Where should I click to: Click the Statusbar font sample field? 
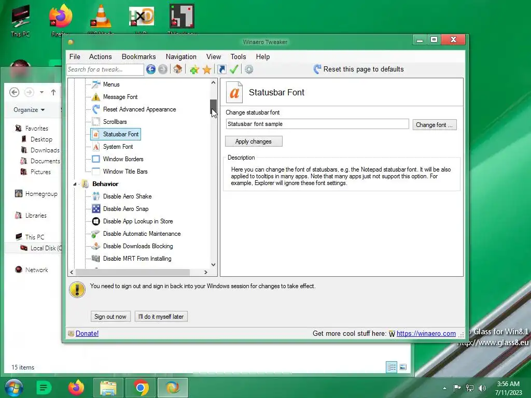(317, 124)
